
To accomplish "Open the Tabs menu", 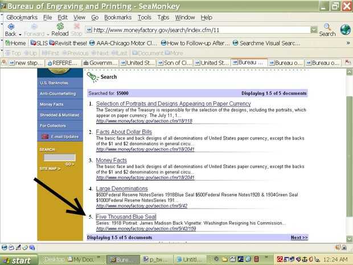I will tap(163, 17).
